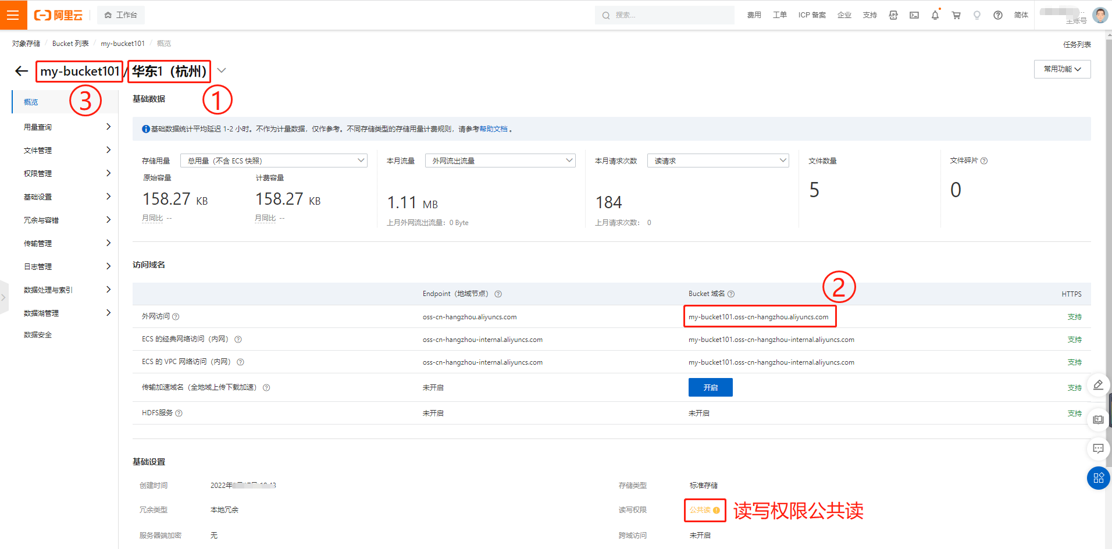
Task: Open the notifications bell
Action: click(x=935, y=15)
